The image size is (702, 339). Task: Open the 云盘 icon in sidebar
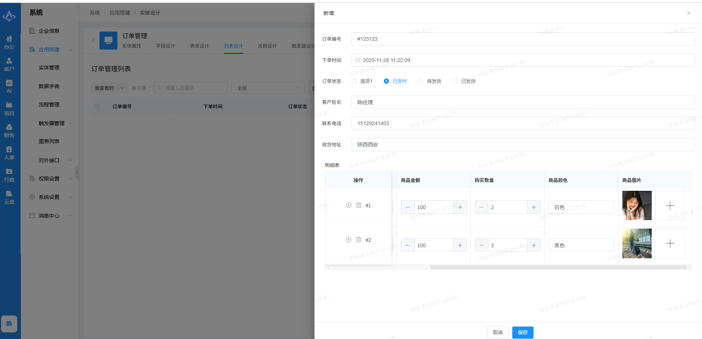tap(9, 197)
